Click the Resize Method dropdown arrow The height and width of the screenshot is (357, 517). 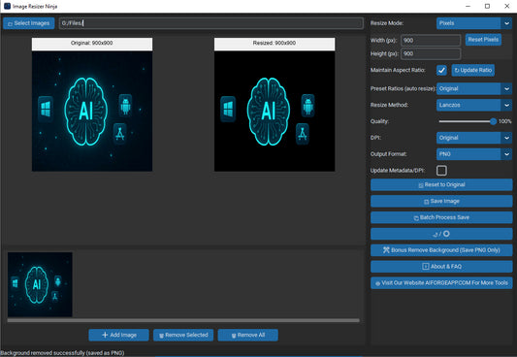coord(506,105)
